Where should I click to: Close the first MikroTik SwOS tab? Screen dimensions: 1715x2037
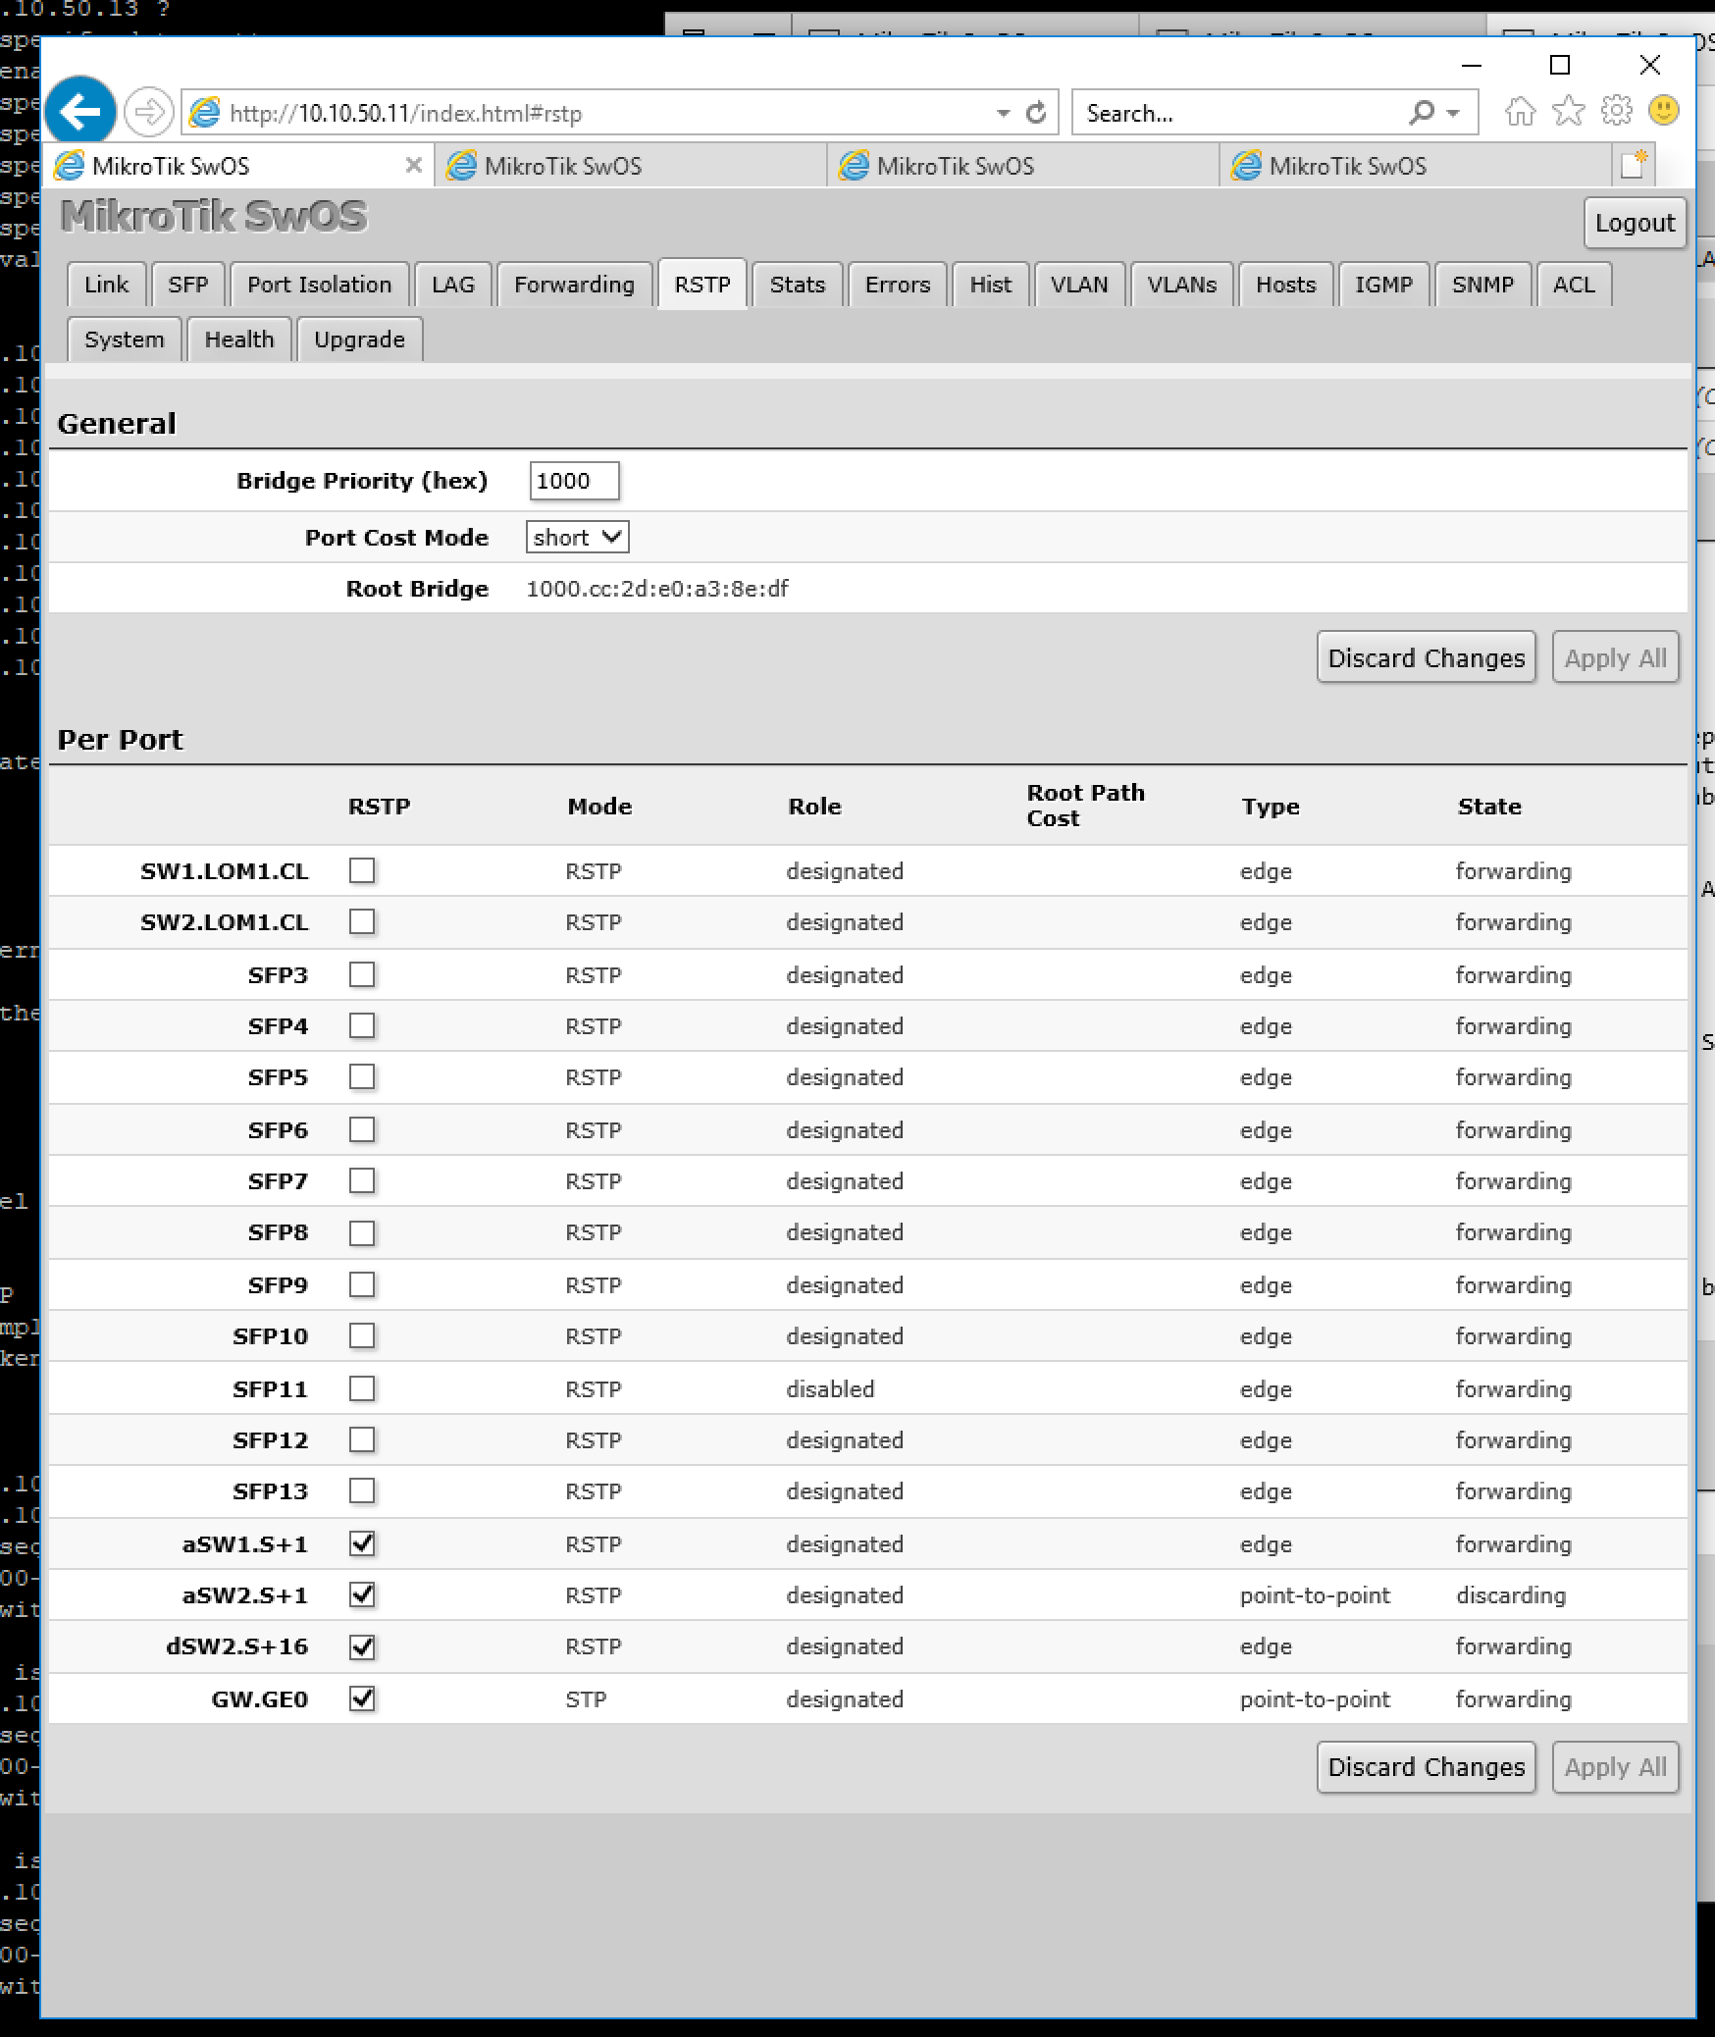coord(414,165)
